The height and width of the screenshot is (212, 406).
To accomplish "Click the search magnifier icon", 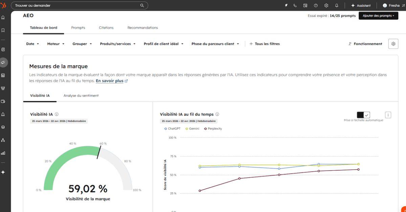I will 142,5.
